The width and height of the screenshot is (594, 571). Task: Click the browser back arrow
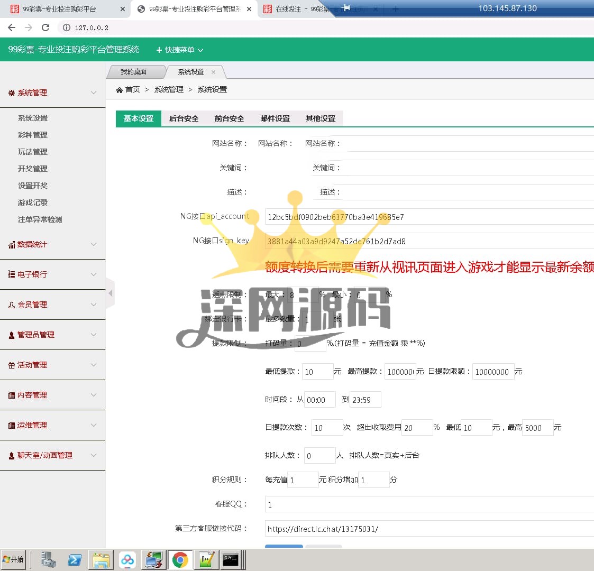(12, 27)
